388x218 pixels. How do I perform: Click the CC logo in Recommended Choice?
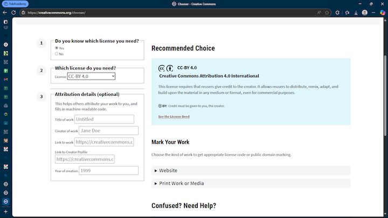[162, 68]
